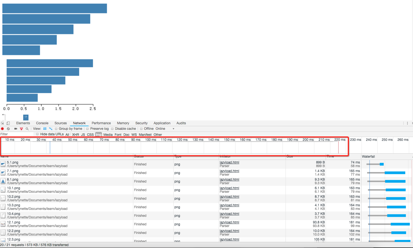
Task: Select the Network tab
Action: click(x=79, y=123)
